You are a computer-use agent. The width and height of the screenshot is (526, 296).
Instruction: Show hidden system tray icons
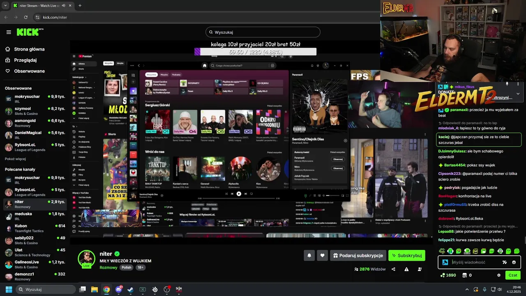point(467,289)
